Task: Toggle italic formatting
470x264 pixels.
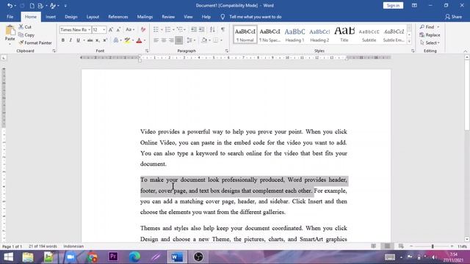Action: click(x=70, y=40)
